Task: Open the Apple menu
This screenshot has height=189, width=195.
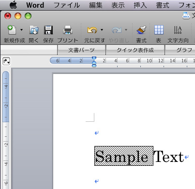Action: pos(13,5)
